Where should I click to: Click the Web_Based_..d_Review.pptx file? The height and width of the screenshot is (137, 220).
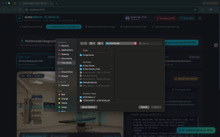96,86
